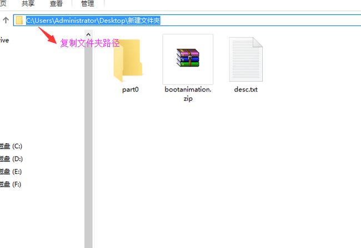Image resolution: width=361 pixels, height=248 pixels.
Task: Open the 管理 ribbon tab
Action: pos(87,4)
